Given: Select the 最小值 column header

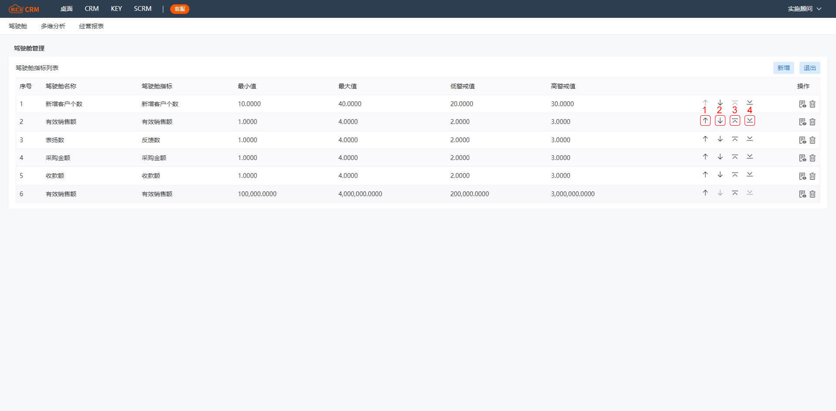Looking at the screenshot, I should point(247,86).
